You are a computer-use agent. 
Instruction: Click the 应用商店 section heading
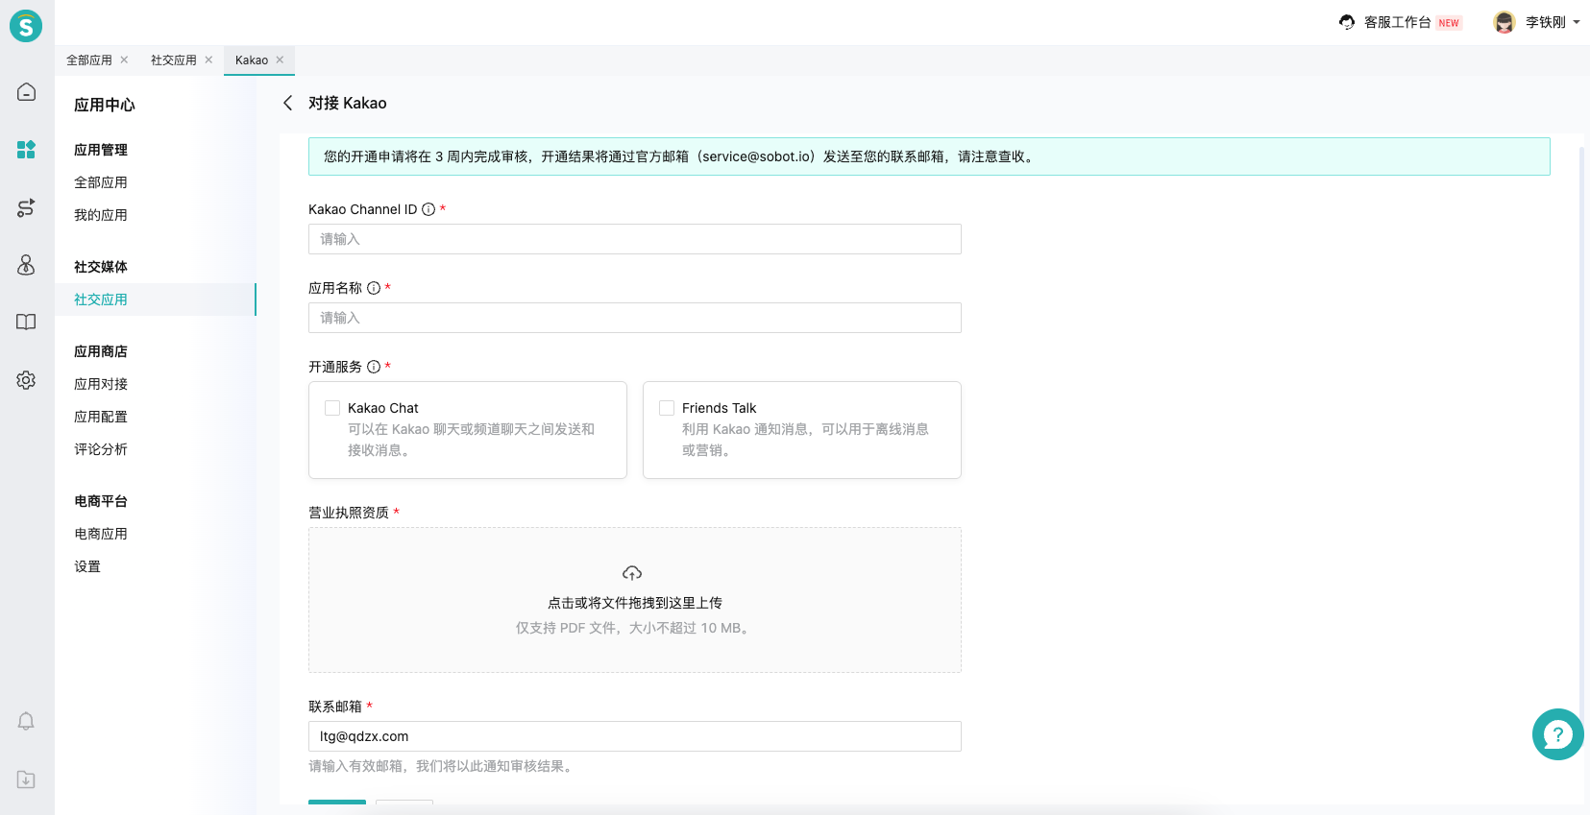(x=101, y=351)
